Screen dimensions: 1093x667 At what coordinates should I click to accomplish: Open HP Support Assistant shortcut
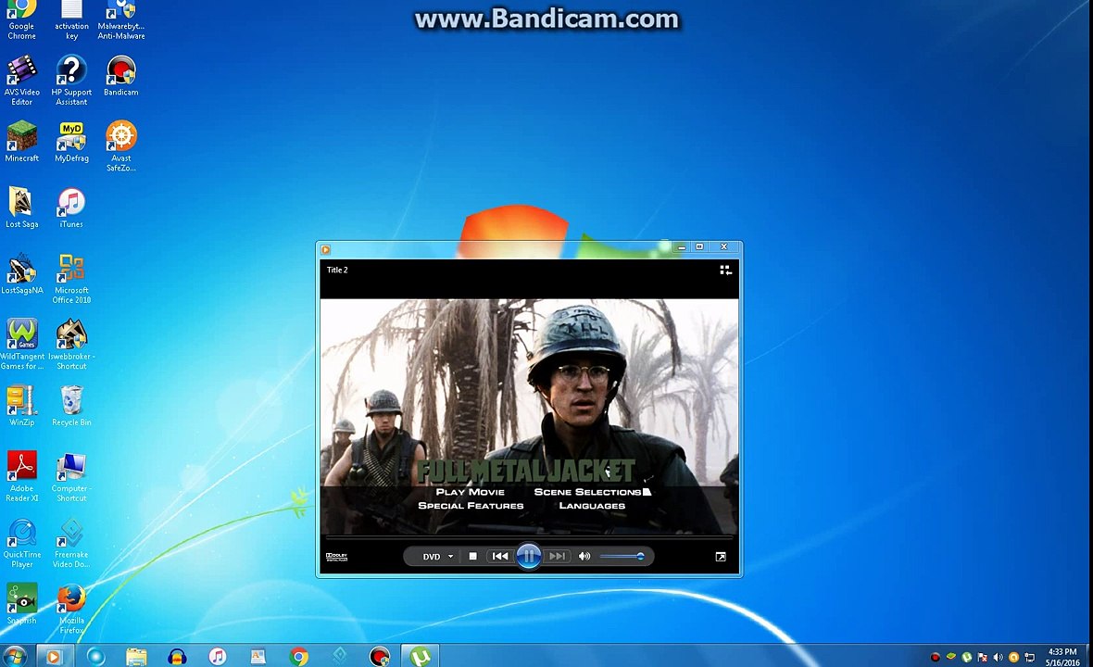(71, 81)
